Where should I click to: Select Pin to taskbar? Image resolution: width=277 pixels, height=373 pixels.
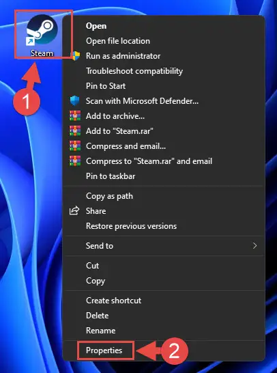click(164, 176)
